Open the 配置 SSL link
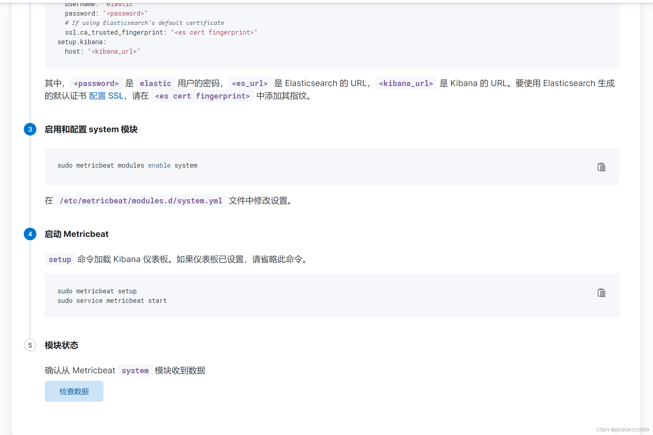This screenshot has height=435, width=653. (x=106, y=96)
